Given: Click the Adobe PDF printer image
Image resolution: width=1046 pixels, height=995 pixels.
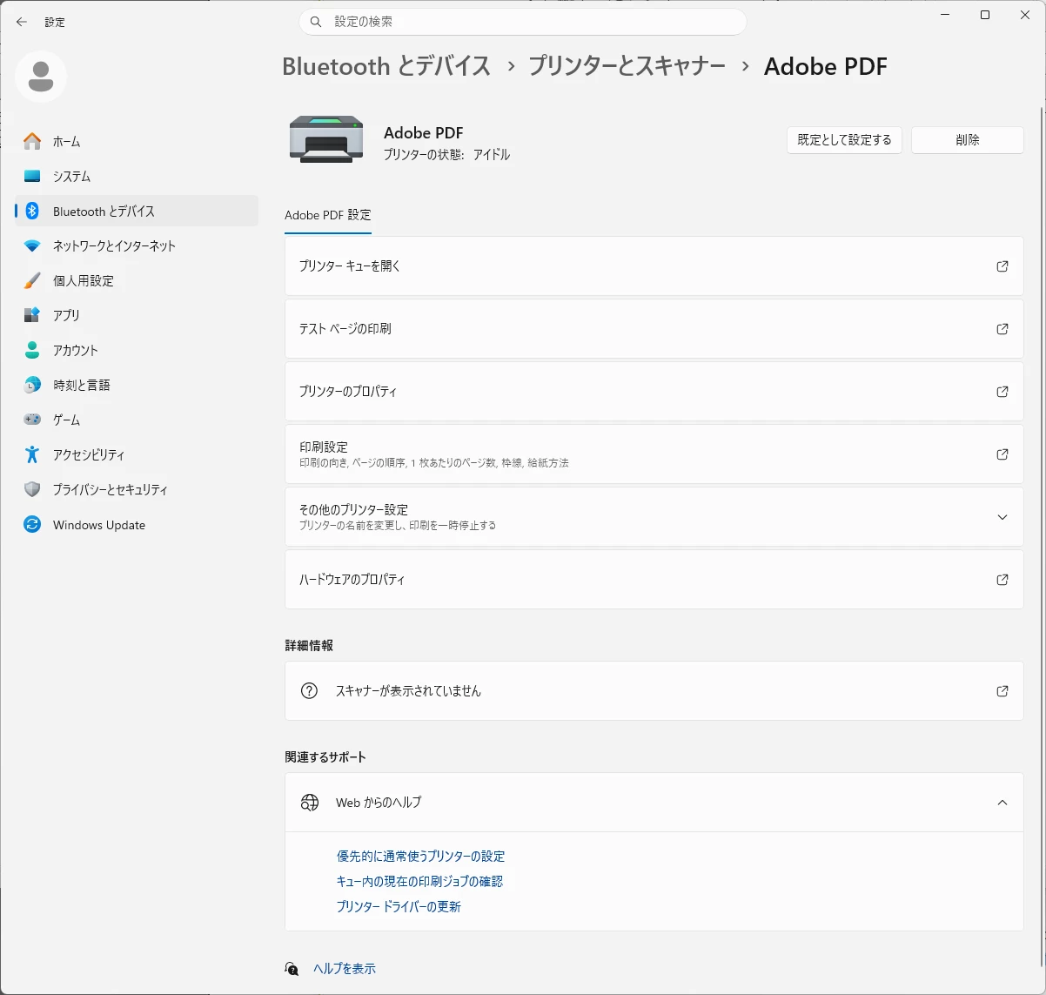Looking at the screenshot, I should [x=326, y=139].
